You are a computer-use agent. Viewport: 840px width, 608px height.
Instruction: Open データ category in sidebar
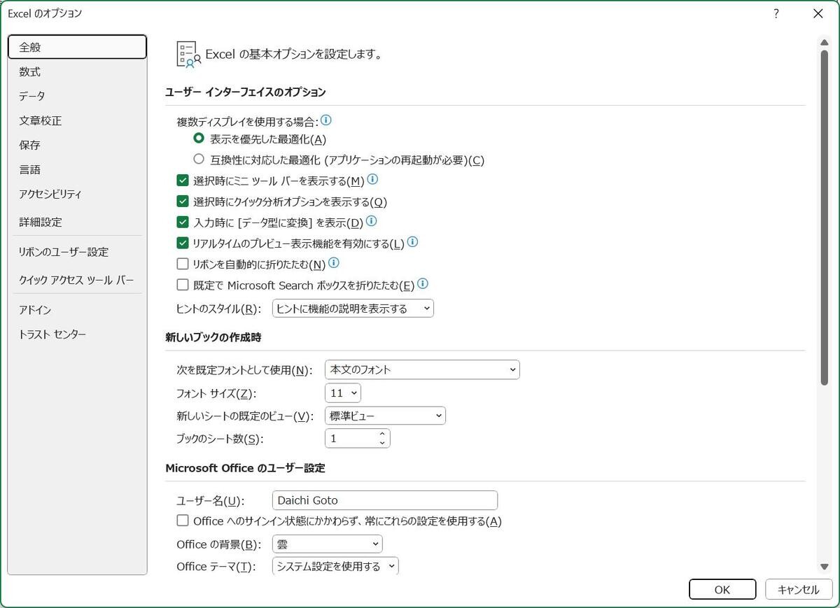(x=77, y=96)
